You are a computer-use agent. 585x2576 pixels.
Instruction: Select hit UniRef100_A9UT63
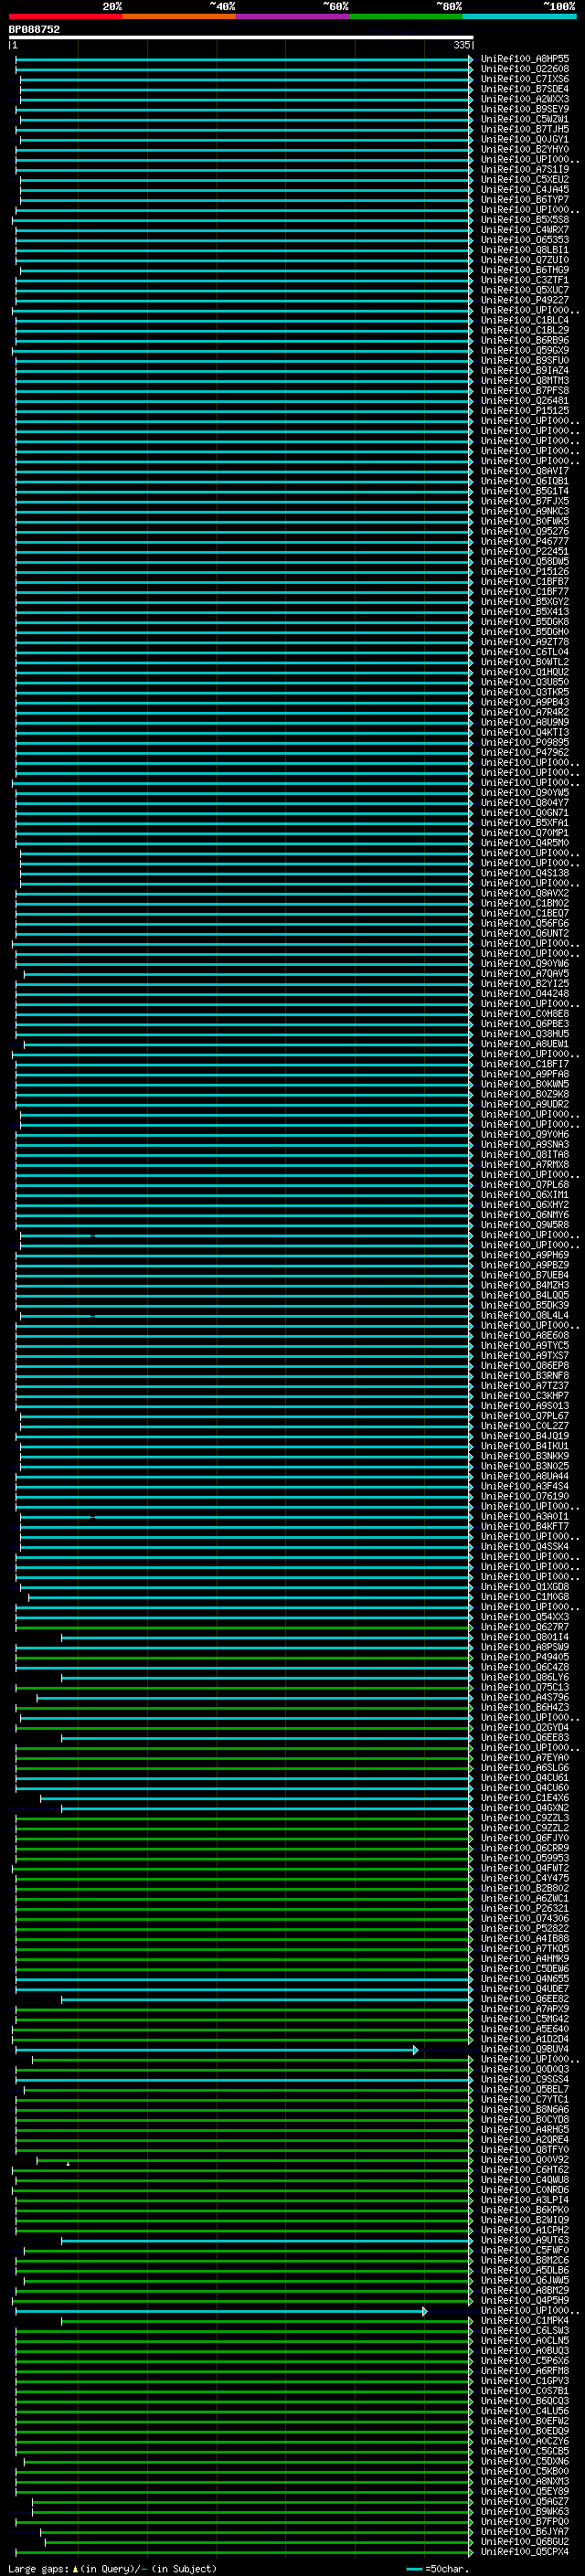pos(525,2240)
